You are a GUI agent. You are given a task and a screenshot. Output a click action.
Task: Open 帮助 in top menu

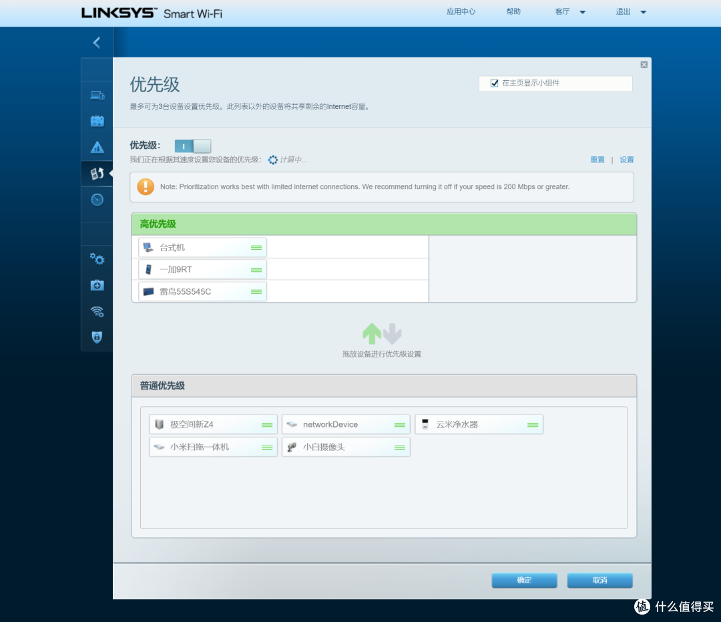tap(513, 11)
